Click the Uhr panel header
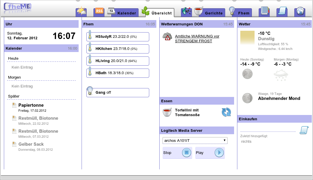Image resolution: width=313 pixels, height=180 pixels. point(42,24)
